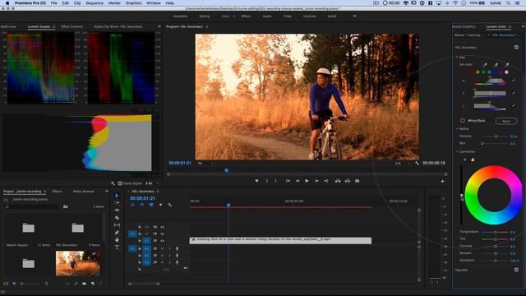Select the Slip tool
526x296 pixels.
click(117, 224)
